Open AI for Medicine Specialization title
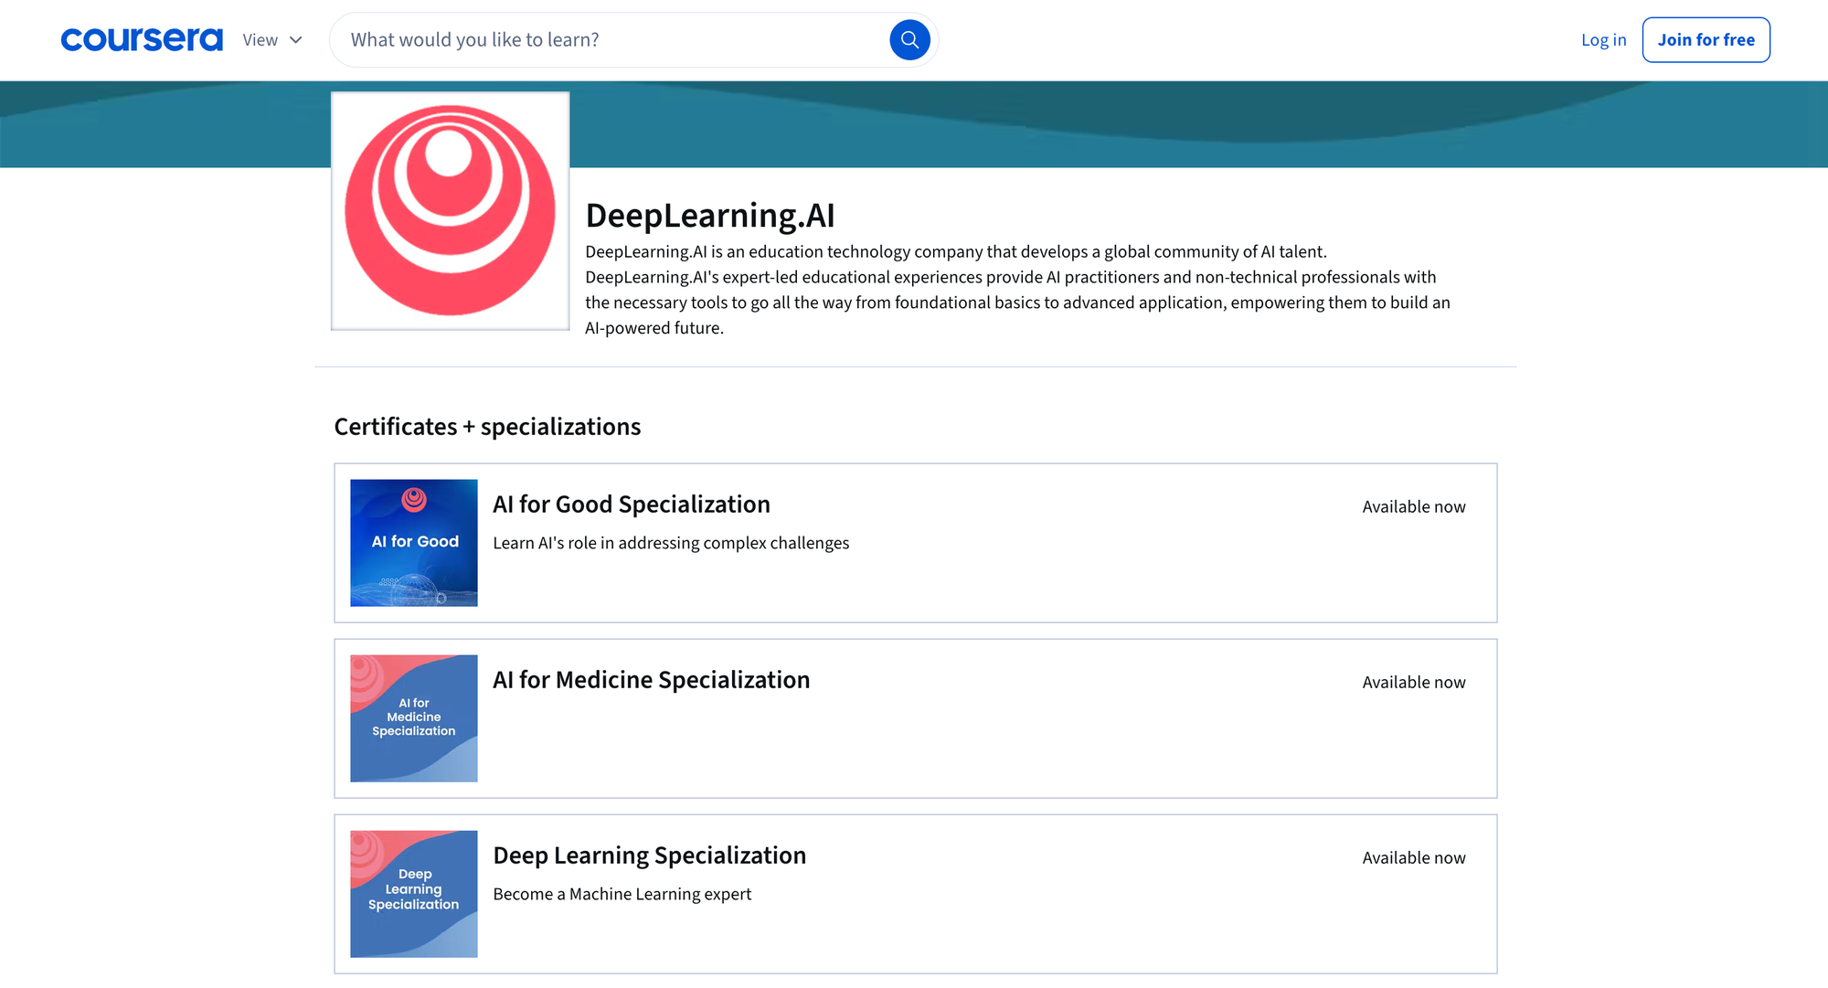This screenshot has height=988, width=1828. [651, 680]
